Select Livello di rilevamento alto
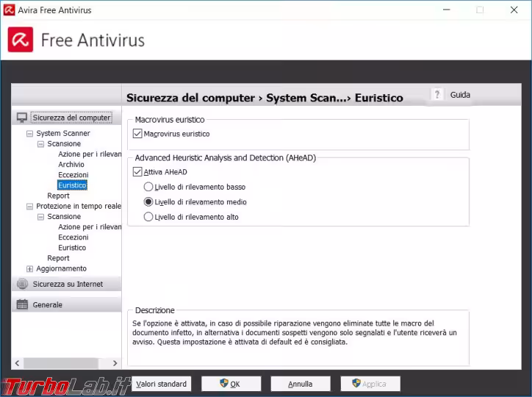 click(x=148, y=217)
